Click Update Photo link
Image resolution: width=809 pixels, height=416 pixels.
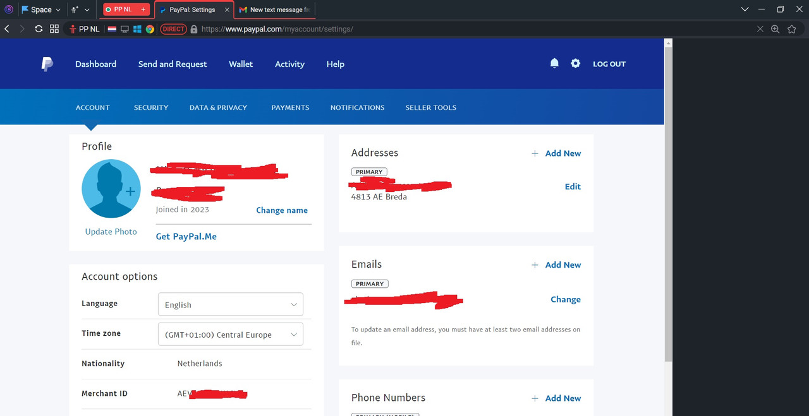(x=111, y=232)
